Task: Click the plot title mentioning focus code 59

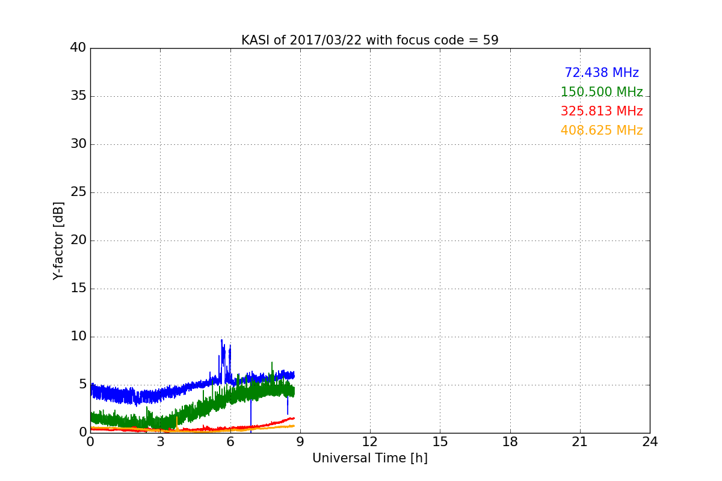Action: (370, 40)
